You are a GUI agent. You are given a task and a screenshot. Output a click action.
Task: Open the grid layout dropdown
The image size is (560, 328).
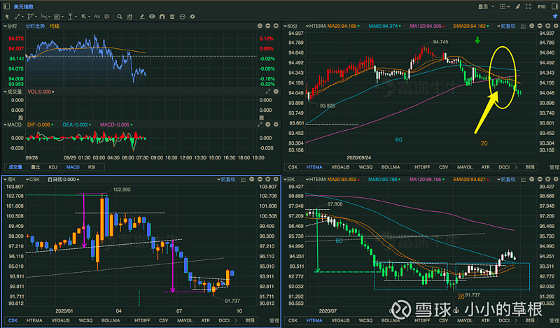click(x=504, y=6)
